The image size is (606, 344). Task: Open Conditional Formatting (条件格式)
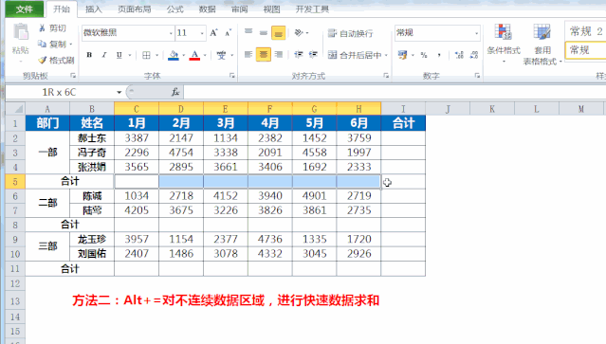click(504, 44)
